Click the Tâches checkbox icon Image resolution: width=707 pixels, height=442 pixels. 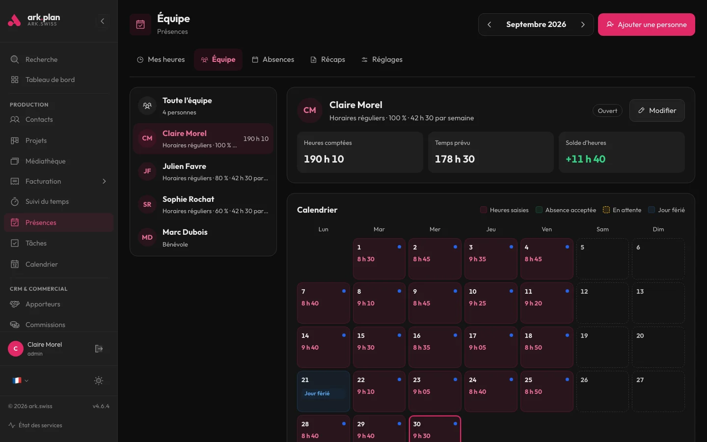15,243
